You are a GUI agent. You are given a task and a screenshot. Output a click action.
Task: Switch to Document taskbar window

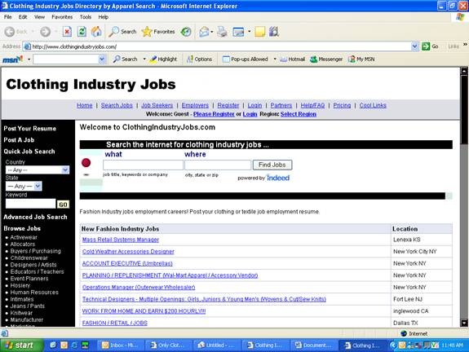click(x=313, y=345)
